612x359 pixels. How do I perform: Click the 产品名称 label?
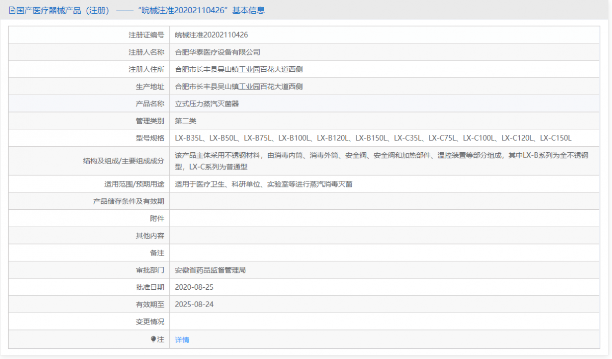click(x=150, y=104)
